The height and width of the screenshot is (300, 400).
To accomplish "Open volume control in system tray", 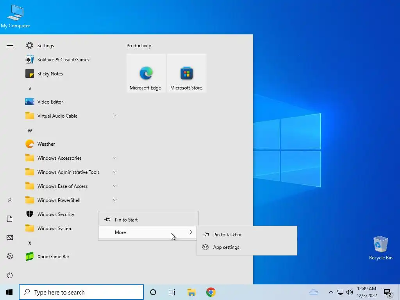I will click(x=350, y=292).
